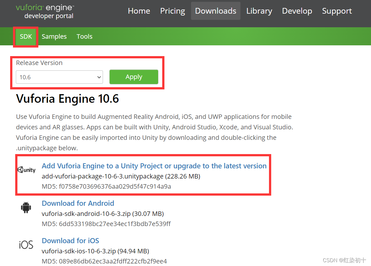This screenshot has height=266, width=371.
Task: Click the vuforia-sdk-ios-10-6-3.zip filename text
Action: tap(79, 251)
